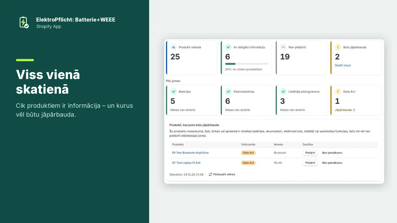This screenshot has width=397, height=223.
Task: Click the ElektroPflicht battery app logo
Action: point(24,22)
